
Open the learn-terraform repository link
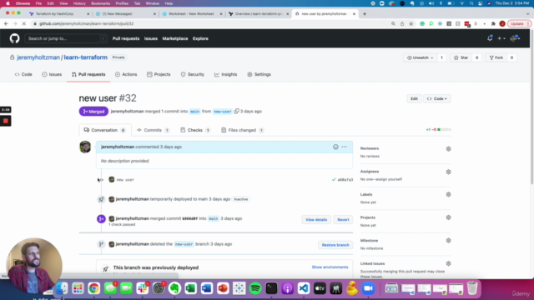(x=85, y=57)
